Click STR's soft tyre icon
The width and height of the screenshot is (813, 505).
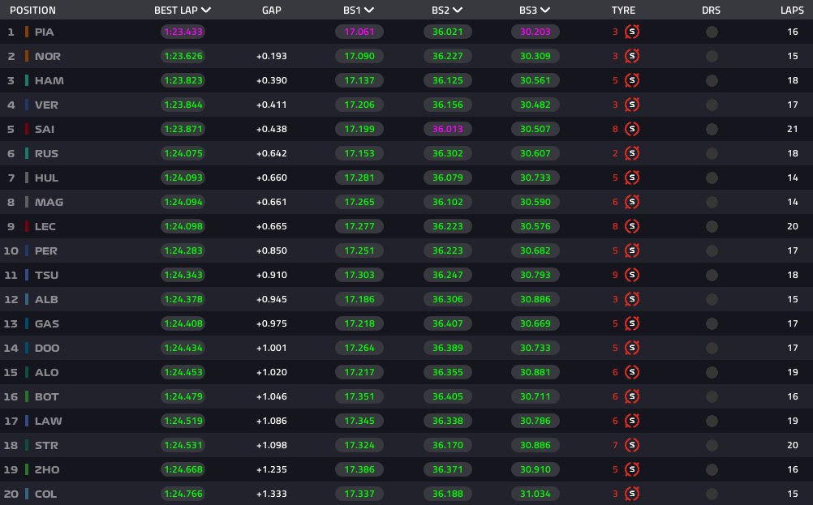click(x=631, y=445)
